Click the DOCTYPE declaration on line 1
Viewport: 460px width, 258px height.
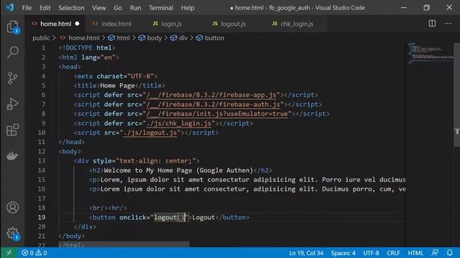tap(87, 48)
